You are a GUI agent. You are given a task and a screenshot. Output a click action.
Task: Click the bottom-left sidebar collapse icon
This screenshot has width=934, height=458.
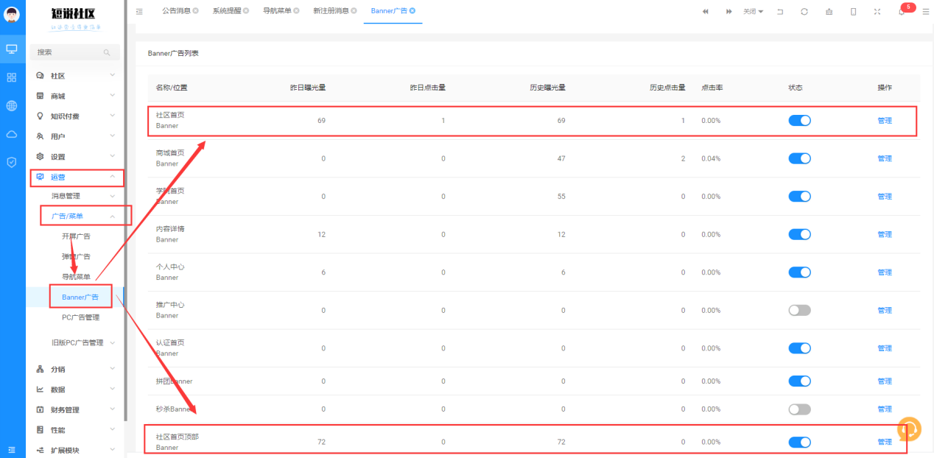pos(12,449)
